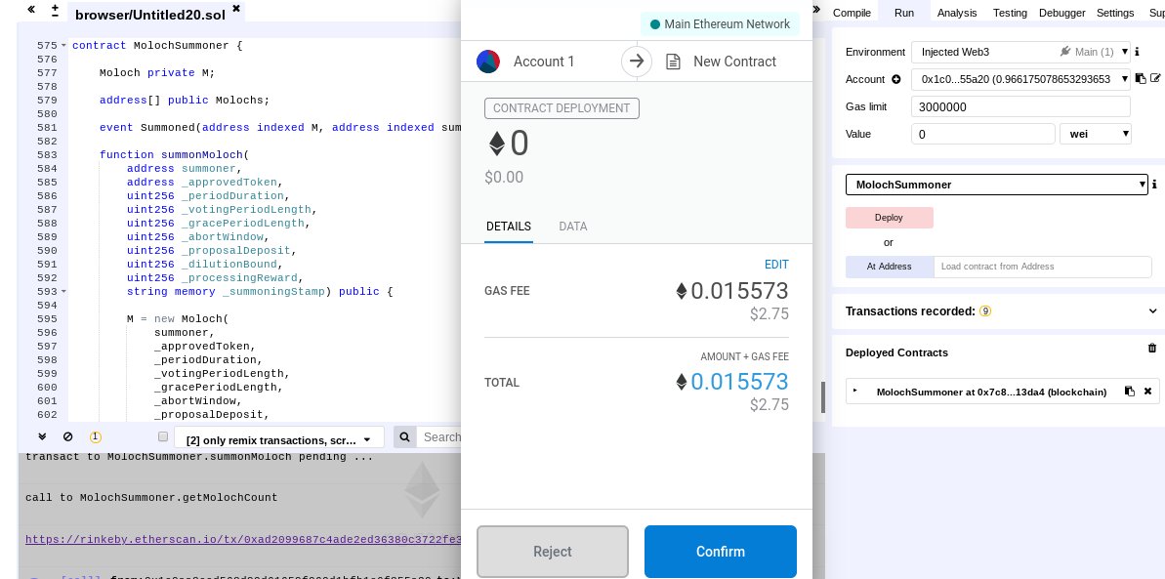Open the Debugger tab
The width and height of the screenshot is (1165, 579).
(1061, 13)
